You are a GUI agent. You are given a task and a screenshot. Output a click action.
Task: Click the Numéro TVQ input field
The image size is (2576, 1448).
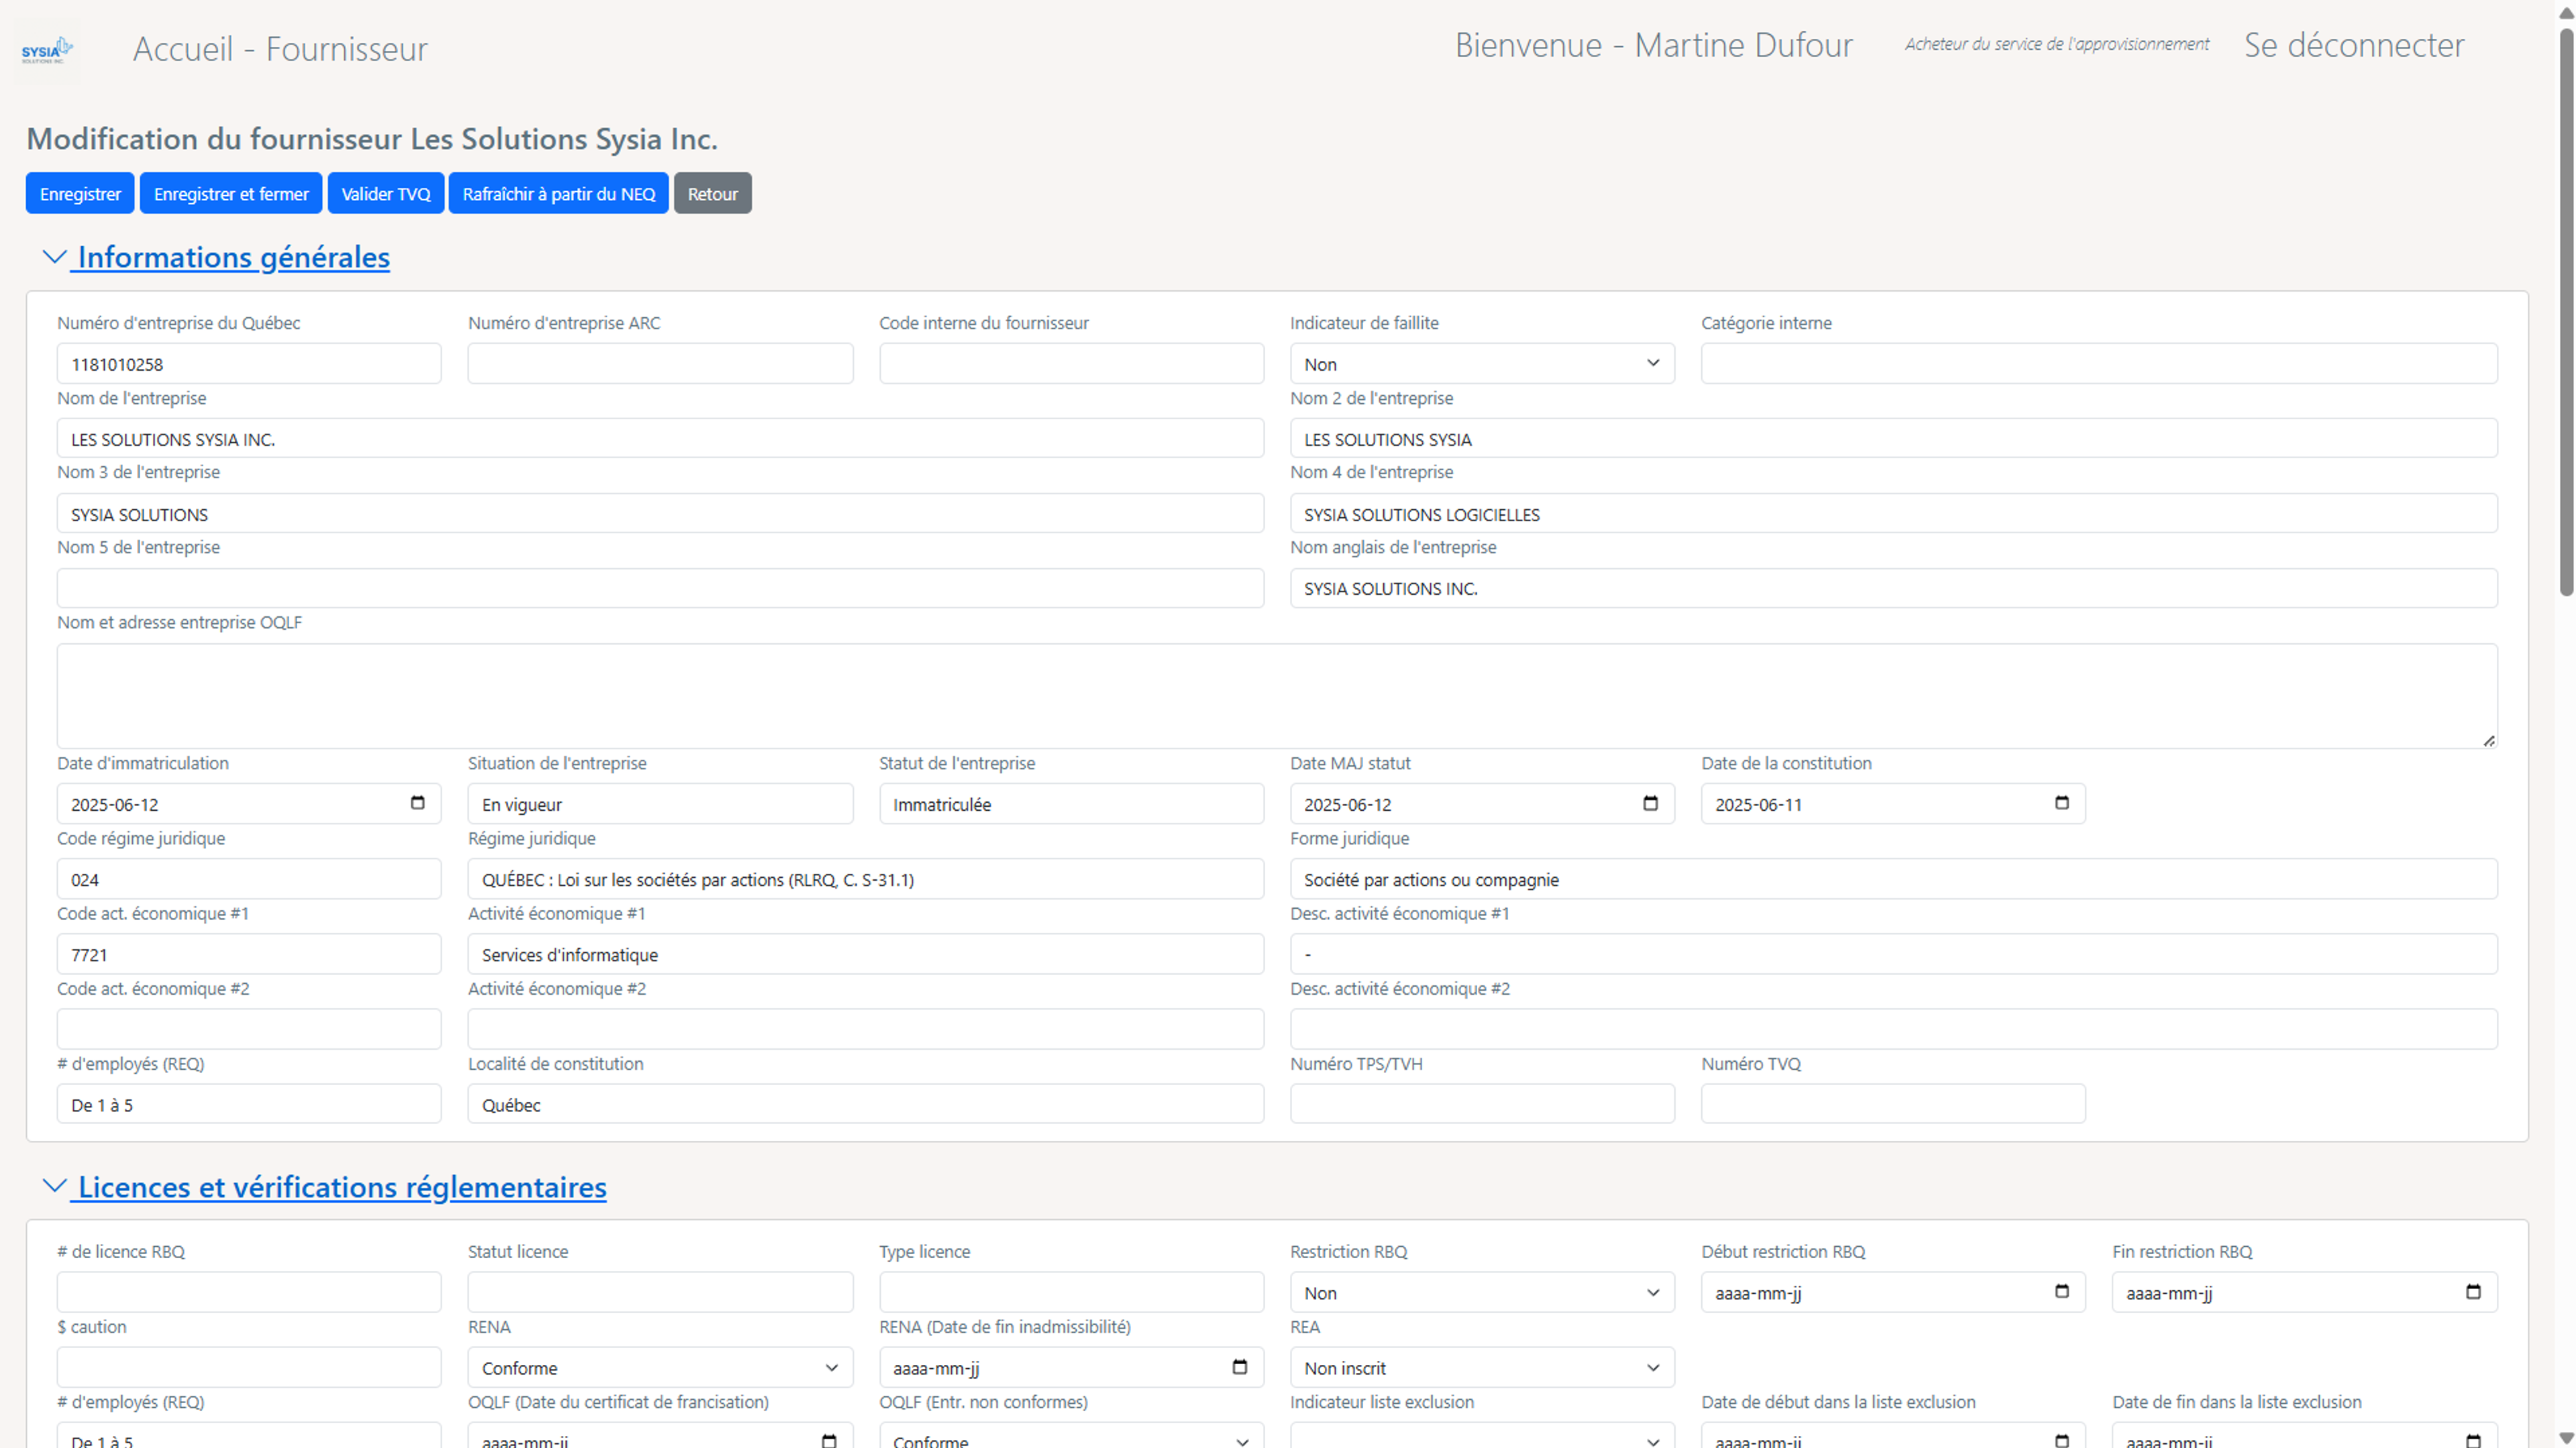(x=1892, y=1104)
